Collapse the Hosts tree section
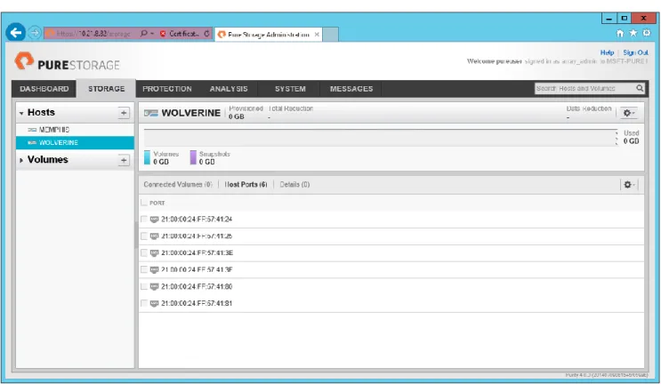The image size is (661, 384). [x=21, y=113]
